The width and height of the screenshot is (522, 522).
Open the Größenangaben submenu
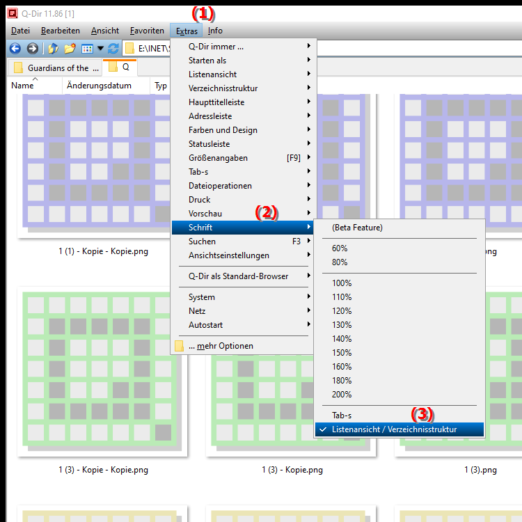point(242,158)
